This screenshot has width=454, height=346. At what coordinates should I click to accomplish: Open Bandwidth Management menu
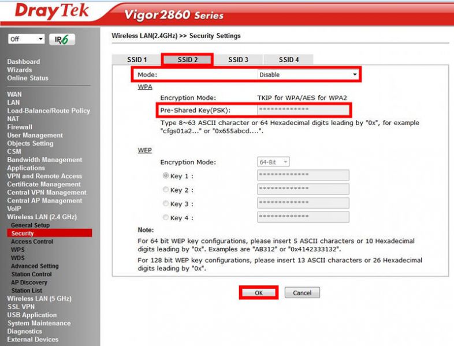pos(44,160)
